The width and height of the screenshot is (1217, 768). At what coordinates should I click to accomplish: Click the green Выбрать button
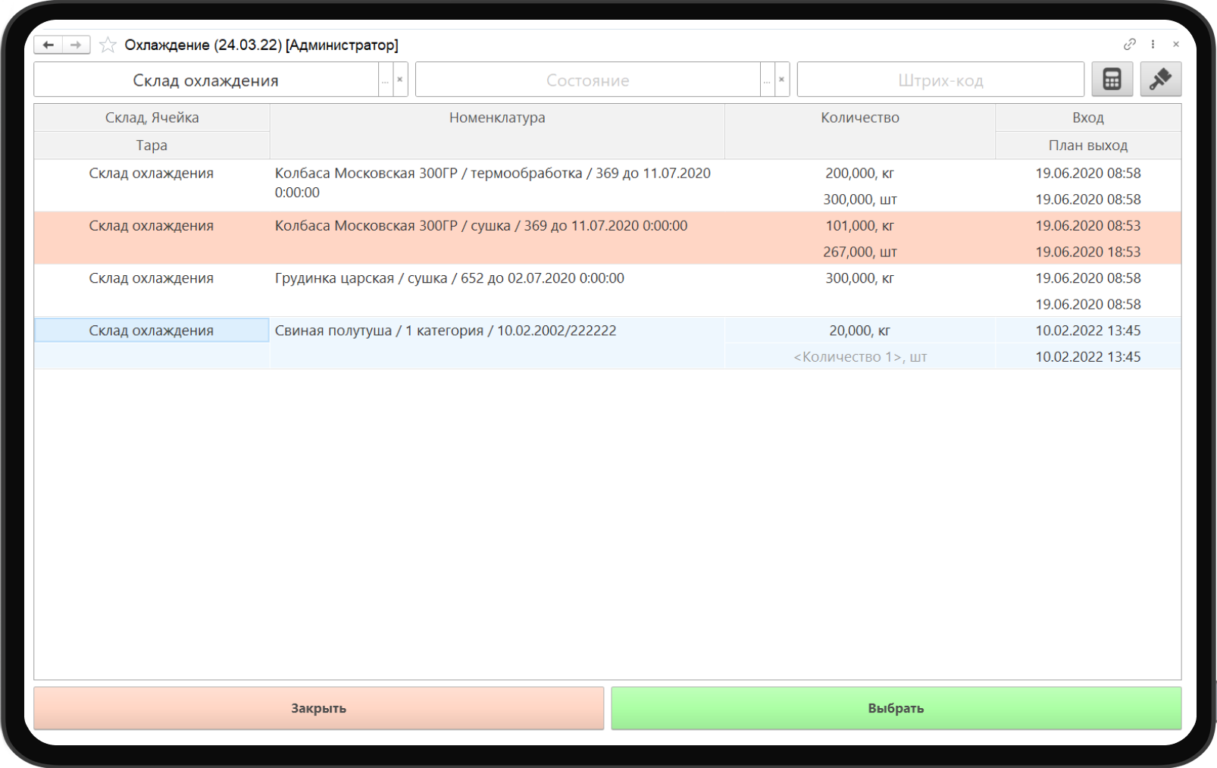(896, 708)
